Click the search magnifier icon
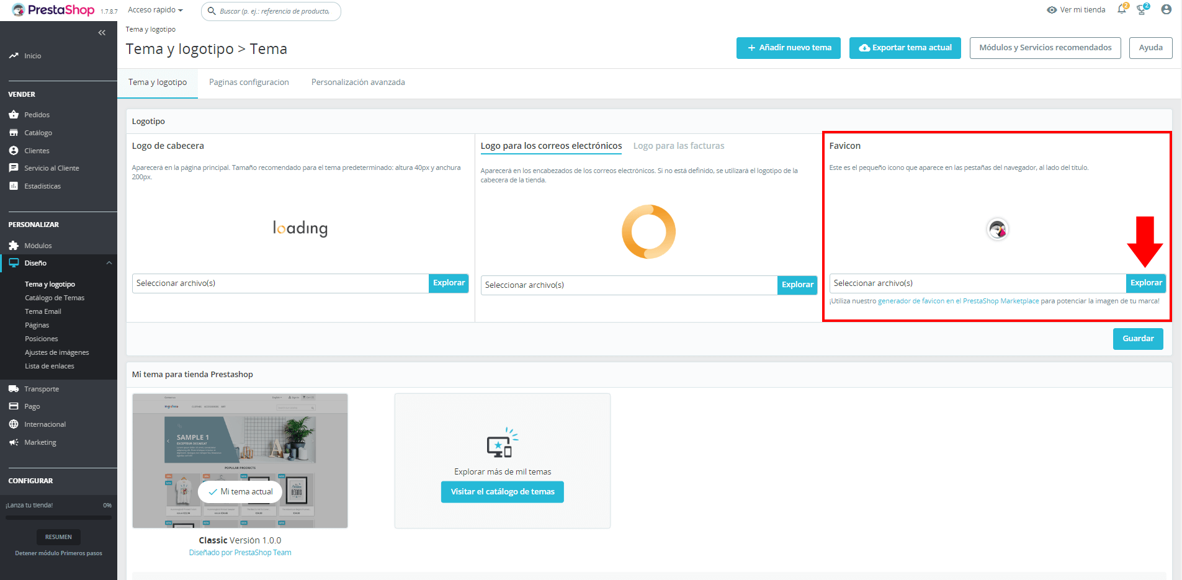This screenshot has height=580, width=1182. pos(212,11)
